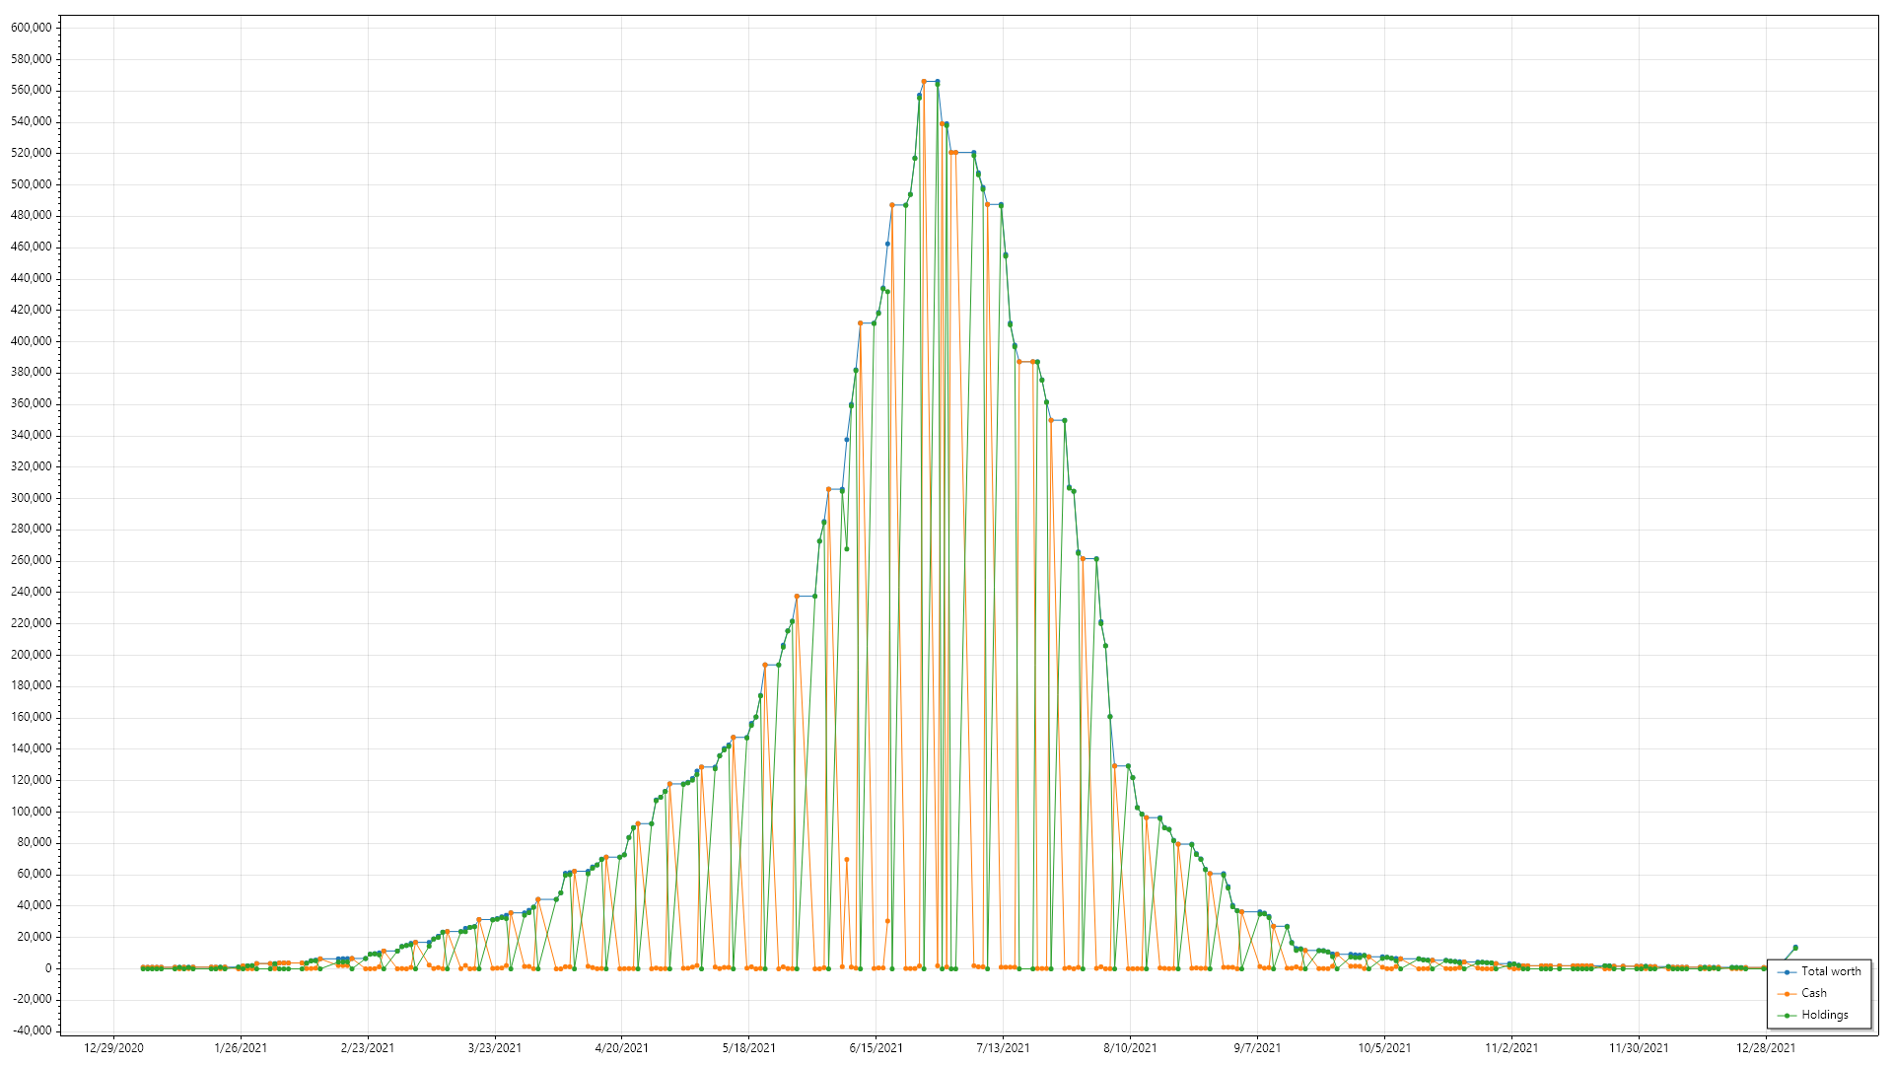Click the 3/23/2021 date axis label
The width and height of the screenshot is (1893, 1065).
click(494, 1048)
